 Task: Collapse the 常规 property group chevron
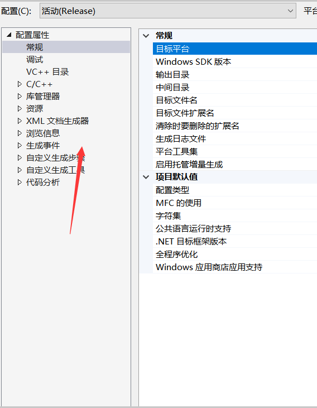[x=146, y=36]
